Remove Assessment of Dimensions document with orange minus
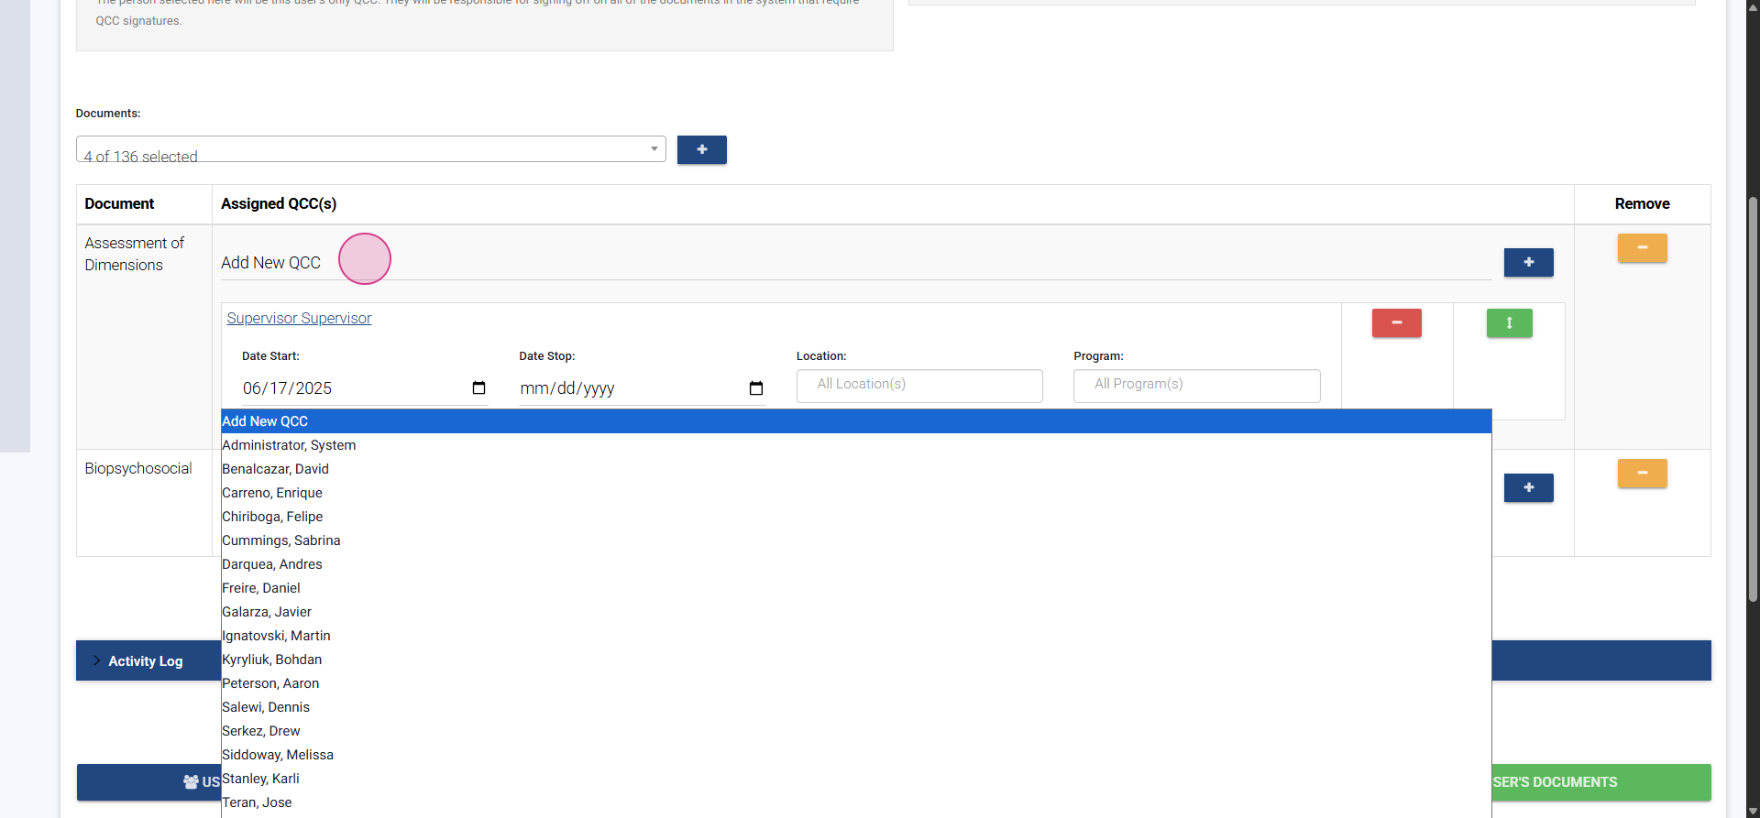This screenshot has height=818, width=1760. [1642, 247]
